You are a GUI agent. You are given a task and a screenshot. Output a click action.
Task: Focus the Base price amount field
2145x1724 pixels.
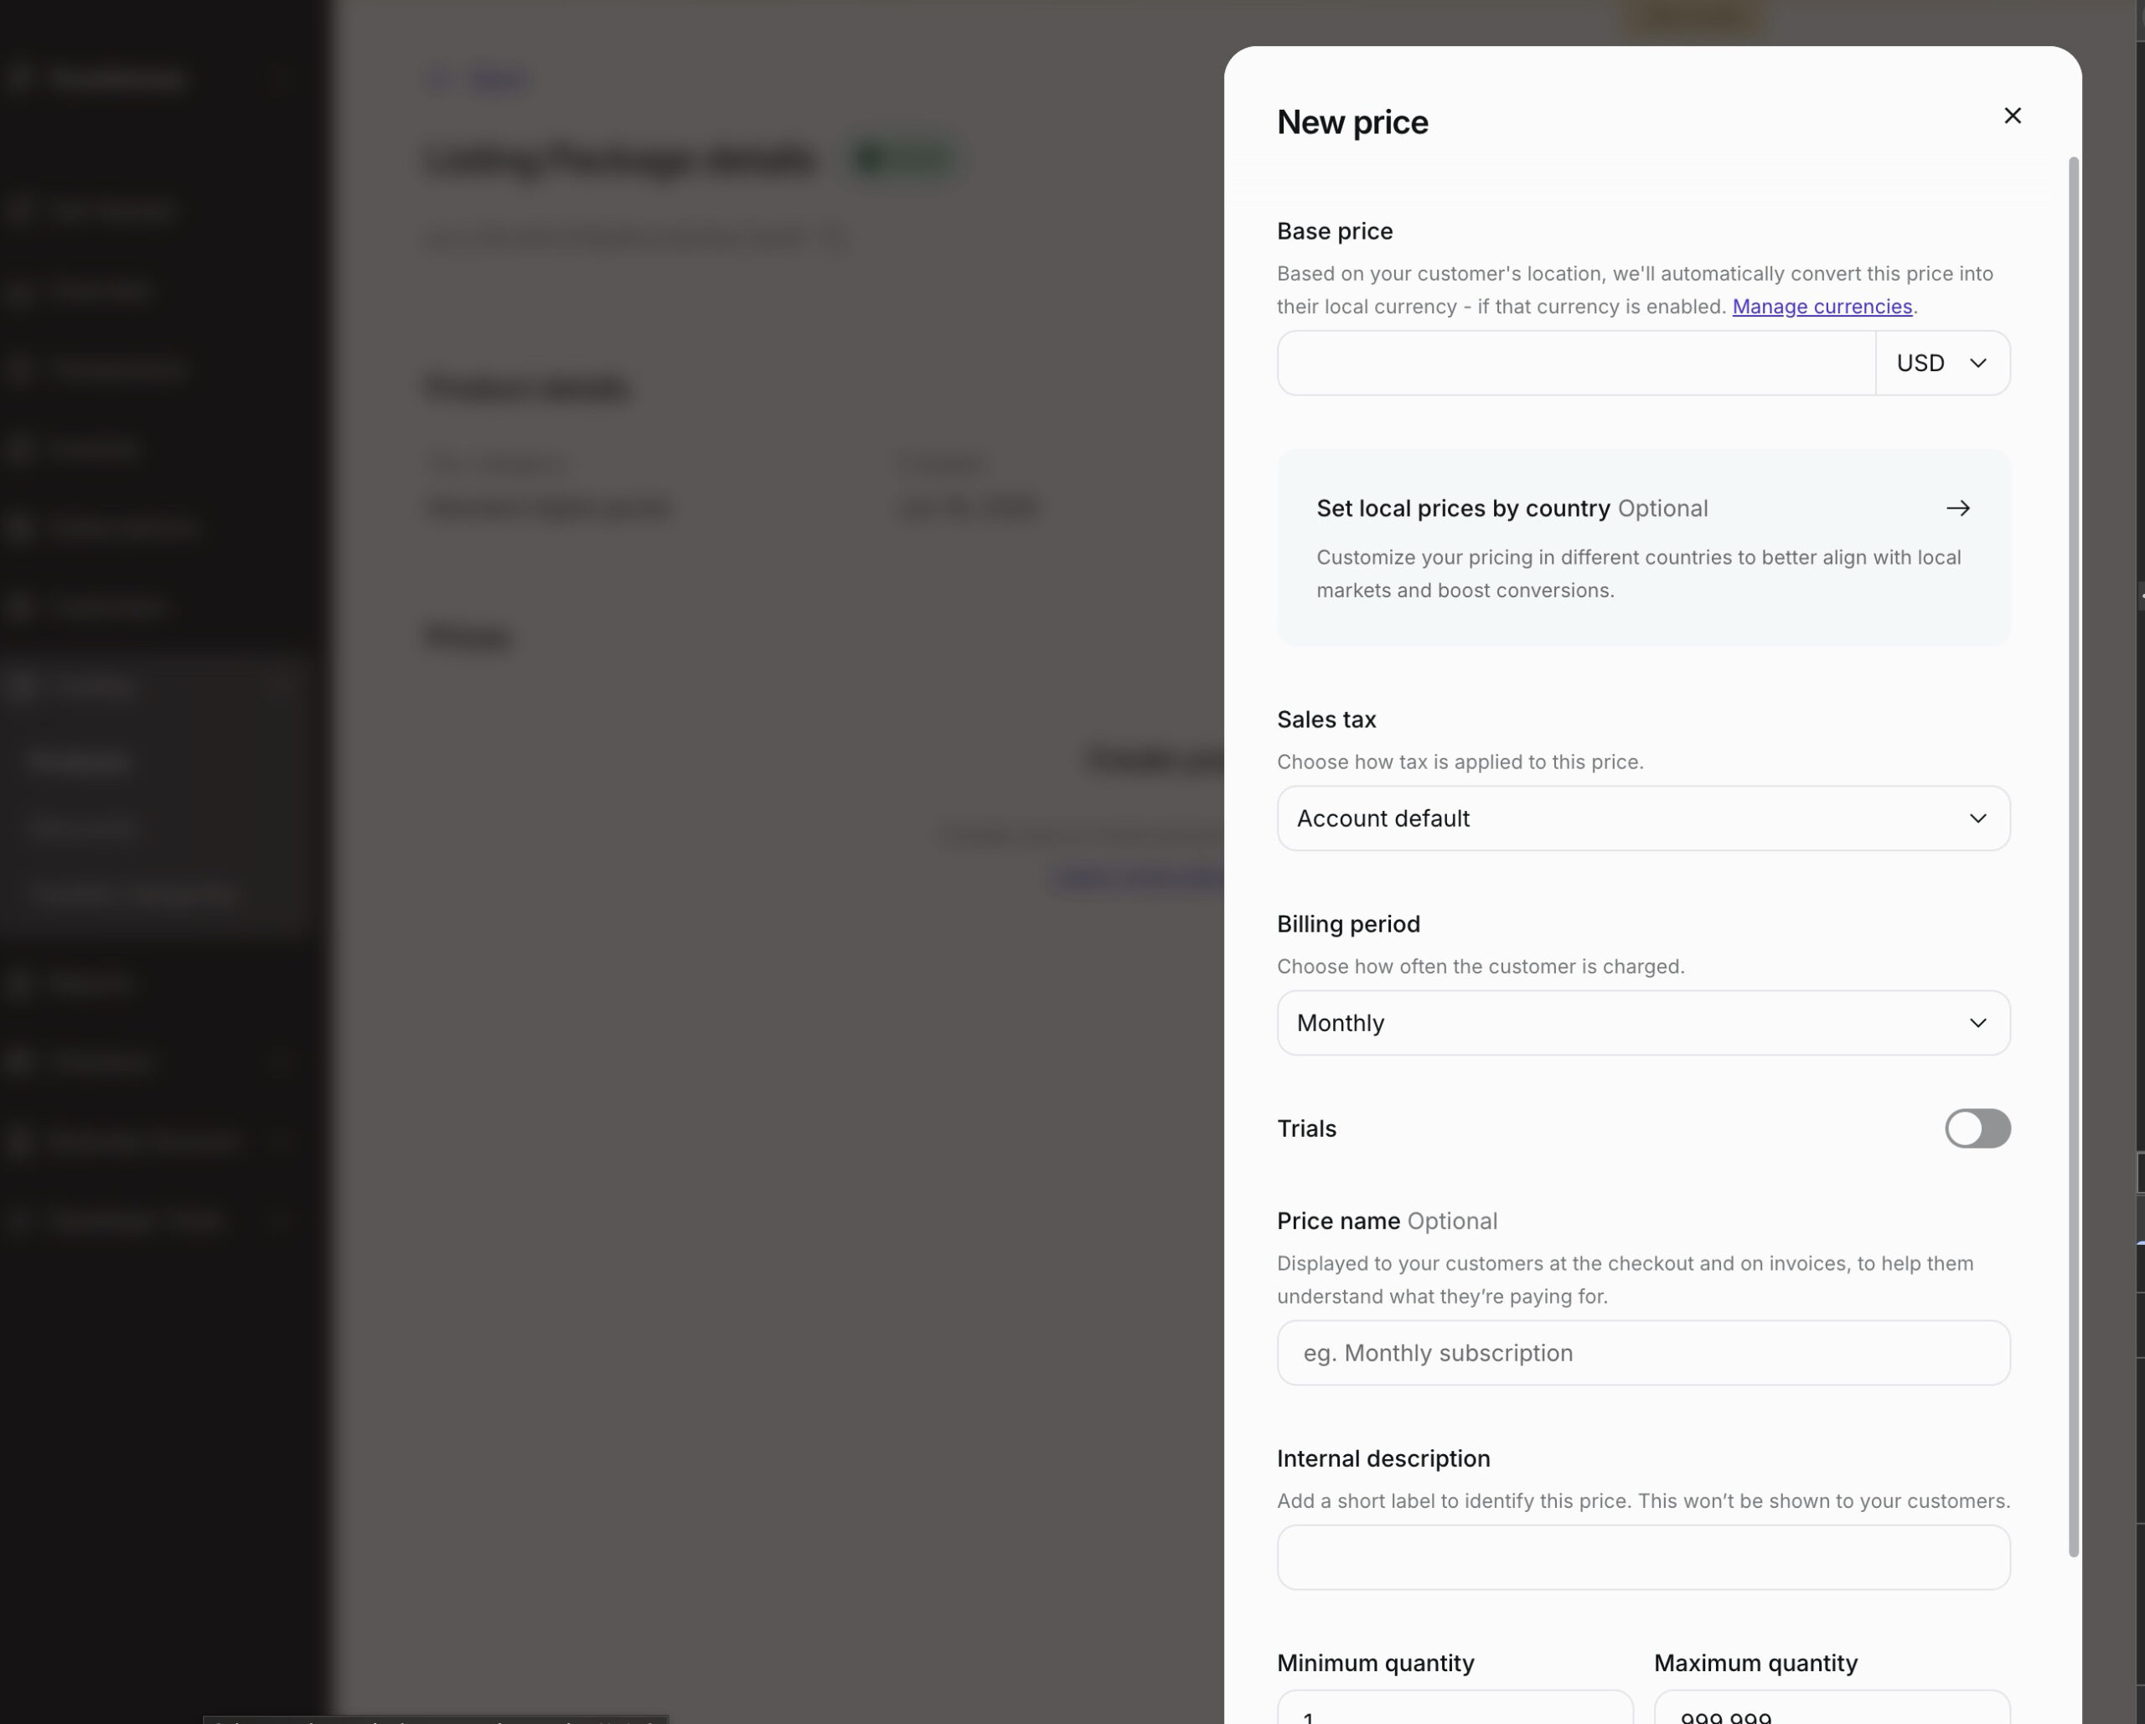click(x=1576, y=363)
